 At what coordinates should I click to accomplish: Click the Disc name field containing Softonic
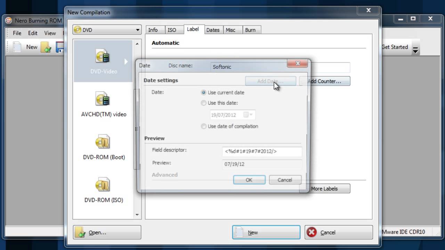point(280,67)
